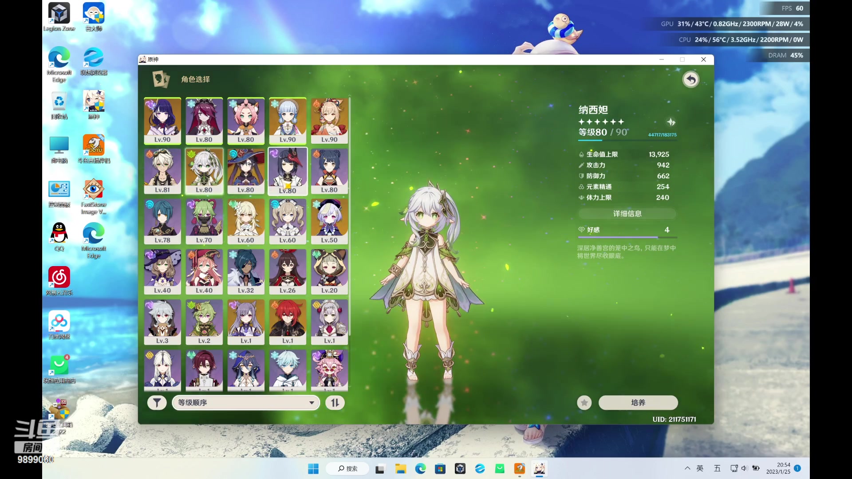
Task: Open the 此电脑 desktop icon
Action: [59, 149]
